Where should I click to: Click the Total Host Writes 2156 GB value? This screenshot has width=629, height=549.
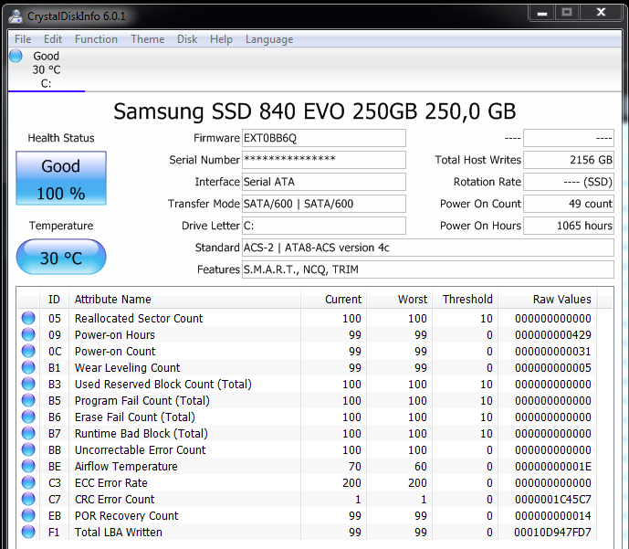coord(569,160)
